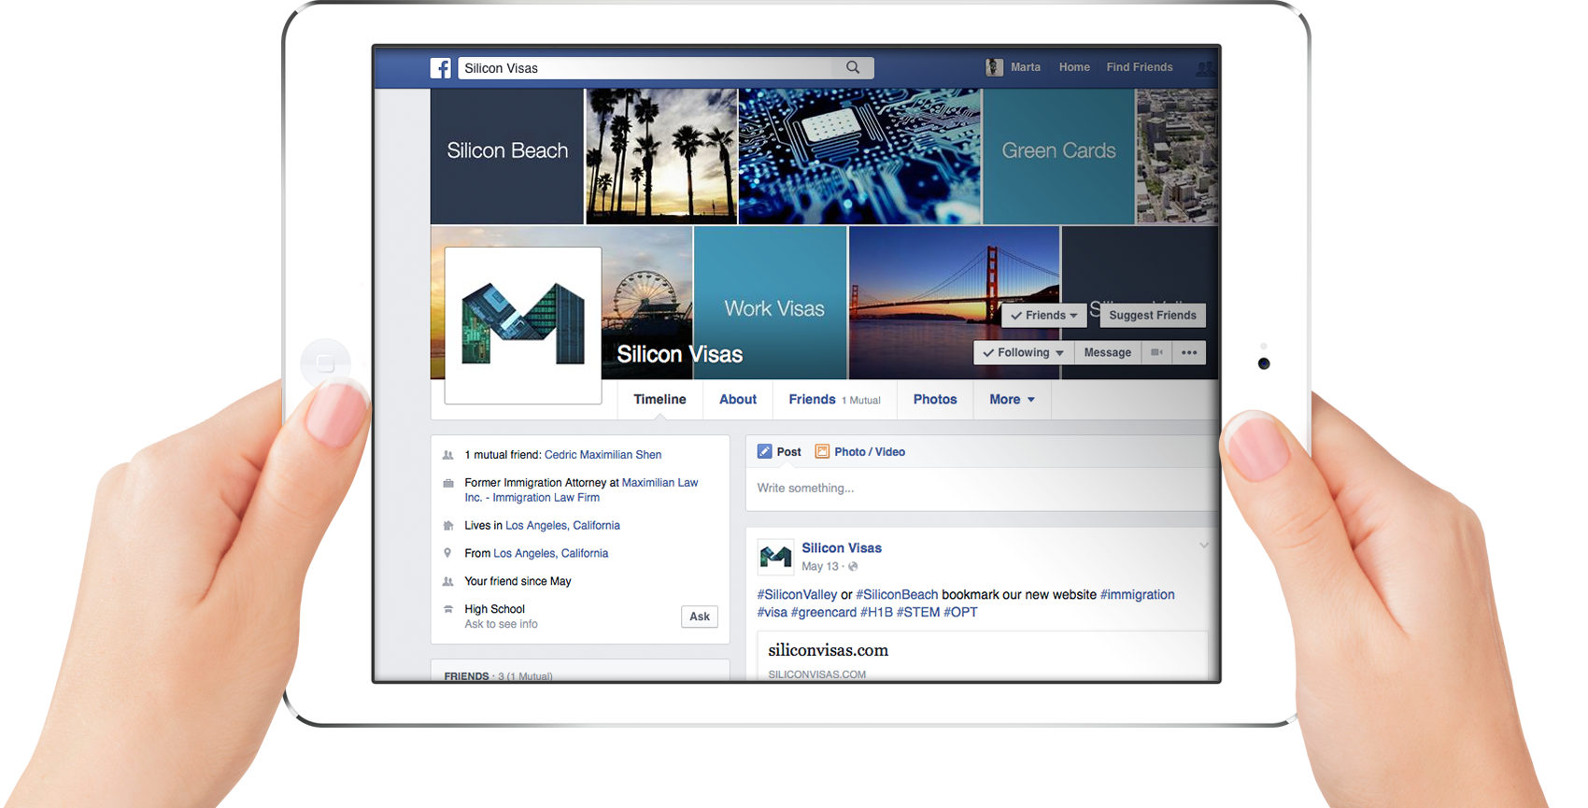The image size is (1588, 808).
Task: Click the FRIENDS section heading
Action: click(x=466, y=675)
